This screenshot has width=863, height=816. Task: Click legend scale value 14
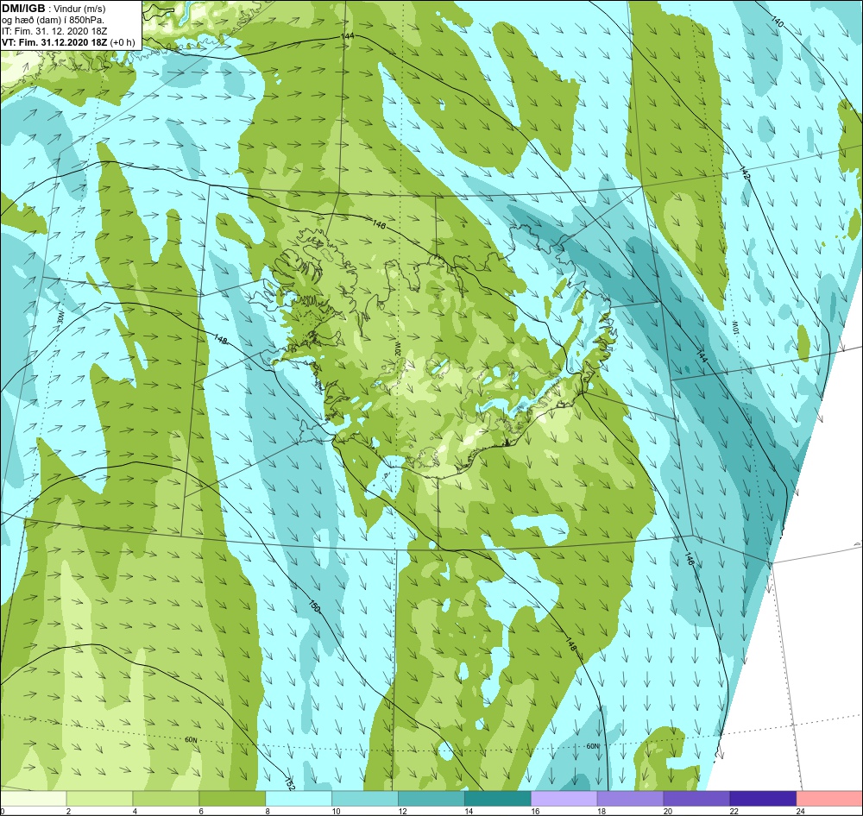pyautogui.click(x=469, y=811)
